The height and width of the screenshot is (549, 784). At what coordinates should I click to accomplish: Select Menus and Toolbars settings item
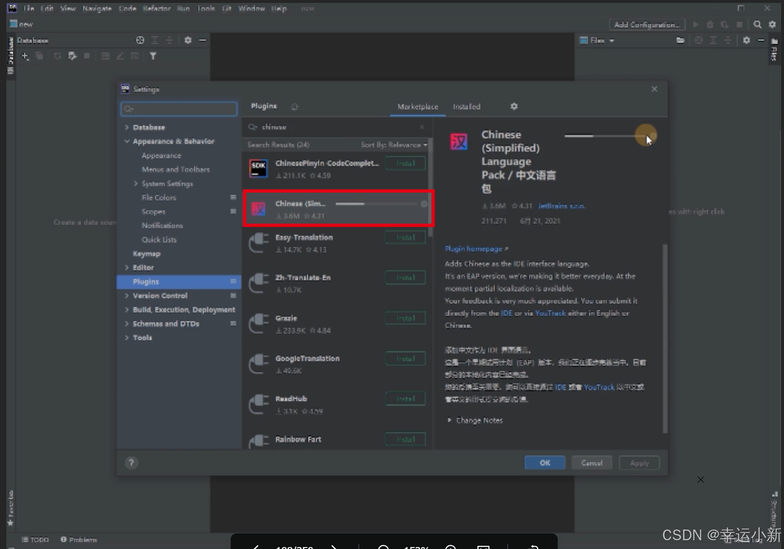tap(176, 170)
